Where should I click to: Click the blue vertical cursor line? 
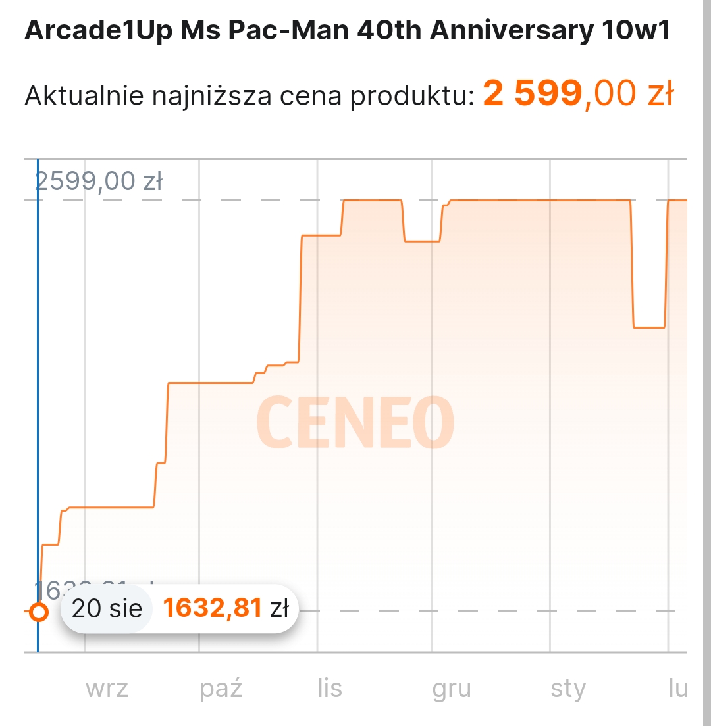click(x=38, y=395)
